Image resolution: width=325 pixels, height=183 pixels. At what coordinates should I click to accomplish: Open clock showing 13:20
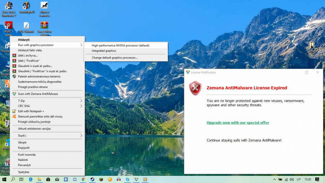point(308,179)
